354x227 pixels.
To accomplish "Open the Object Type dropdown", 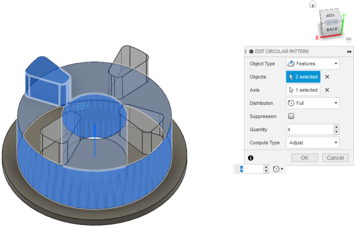I will pos(313,64).
